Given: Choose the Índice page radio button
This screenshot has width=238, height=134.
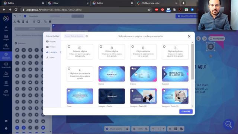Looking at the screenshot, I should click(x=132, y=68).
